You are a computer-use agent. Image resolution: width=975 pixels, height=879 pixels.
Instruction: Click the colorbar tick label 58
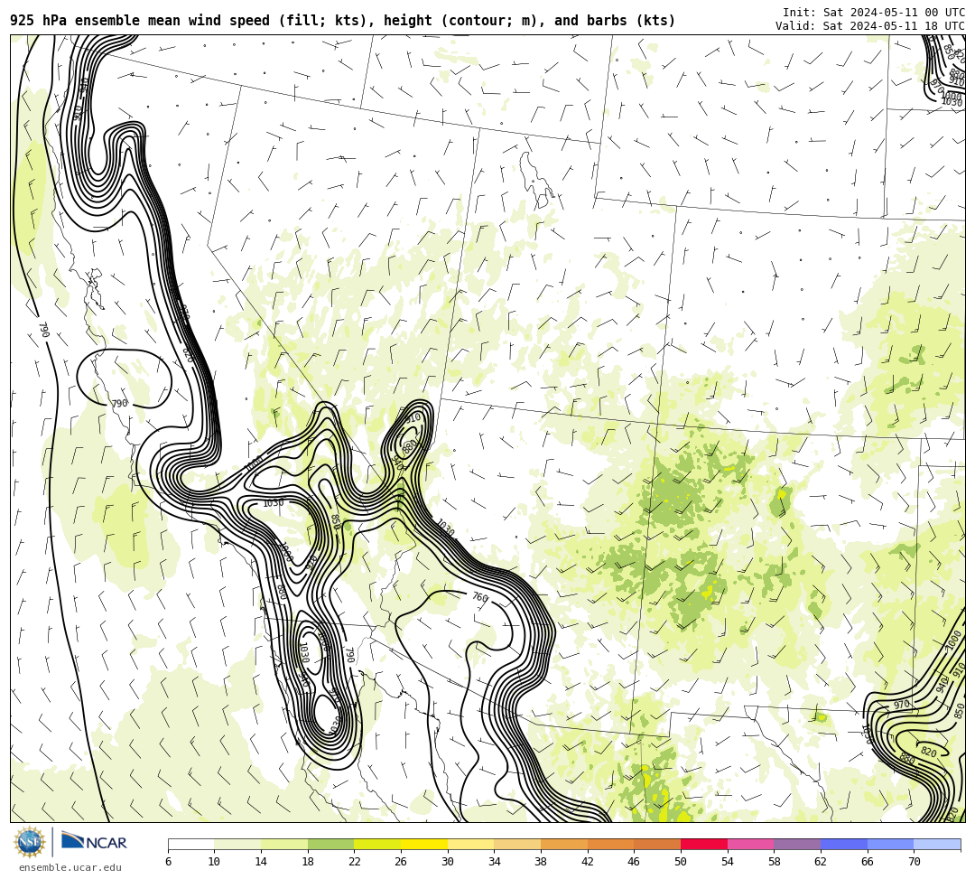(x=774, y=862)
